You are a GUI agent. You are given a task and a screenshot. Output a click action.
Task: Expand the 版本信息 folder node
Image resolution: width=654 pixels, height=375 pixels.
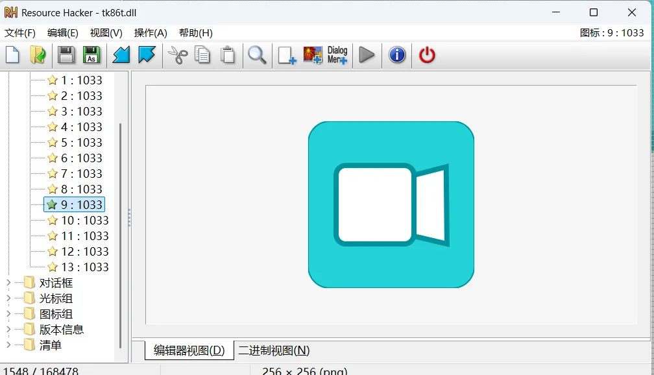pos(8,330)
